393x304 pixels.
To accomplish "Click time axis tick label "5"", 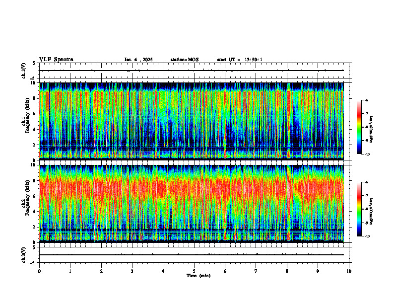I will coord(194,271).
